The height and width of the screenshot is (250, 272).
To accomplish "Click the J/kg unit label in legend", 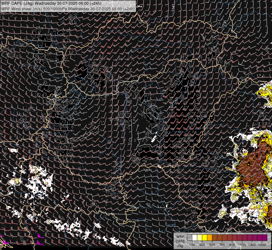I will [x=180, y=246].
